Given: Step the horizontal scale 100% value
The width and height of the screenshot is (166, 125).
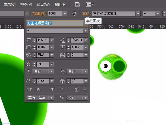Looking at the screenshot, I should click(69, 47).
